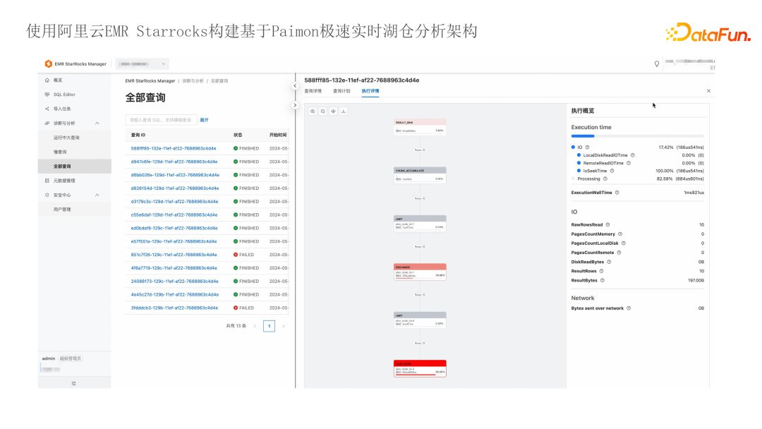This screenshot has width=762, height=429.
Task: Zoom in the execution plan graph
Action: (x=313, y=111)
